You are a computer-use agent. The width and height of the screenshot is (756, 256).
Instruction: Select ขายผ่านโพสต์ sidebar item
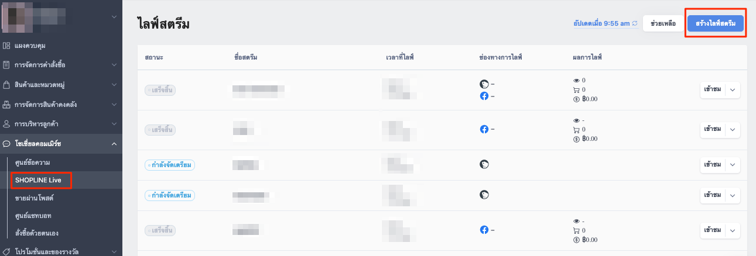pyautogui.click(x=34, y=199)
